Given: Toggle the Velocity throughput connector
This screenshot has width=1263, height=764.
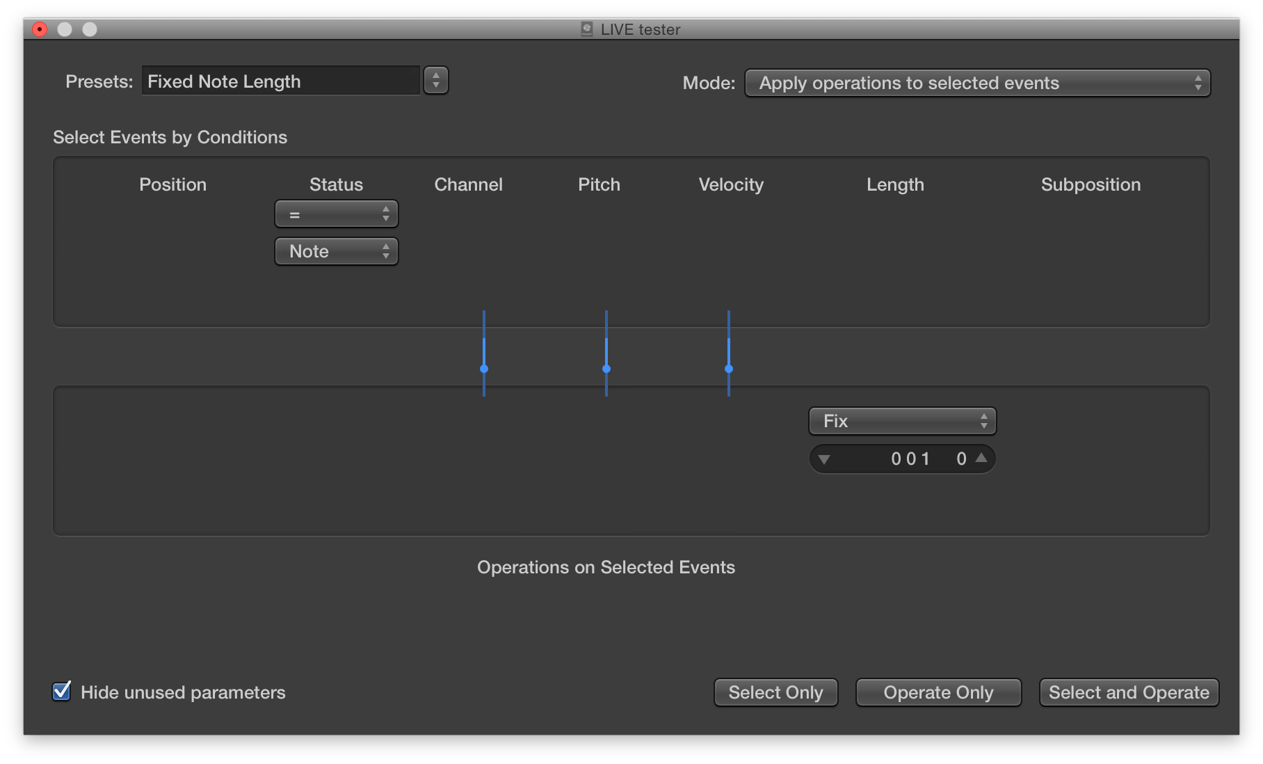Looking at the screenshot, I should point(728,369).
